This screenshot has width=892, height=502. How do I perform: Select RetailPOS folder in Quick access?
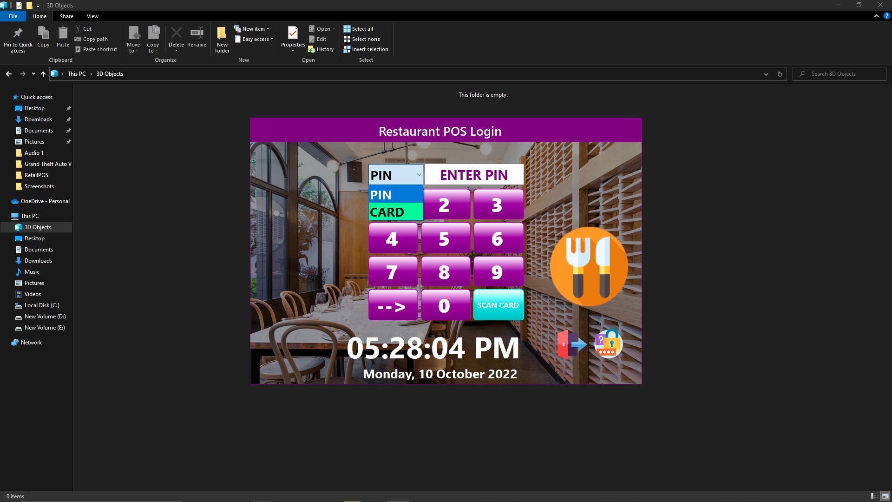point(36,175)
